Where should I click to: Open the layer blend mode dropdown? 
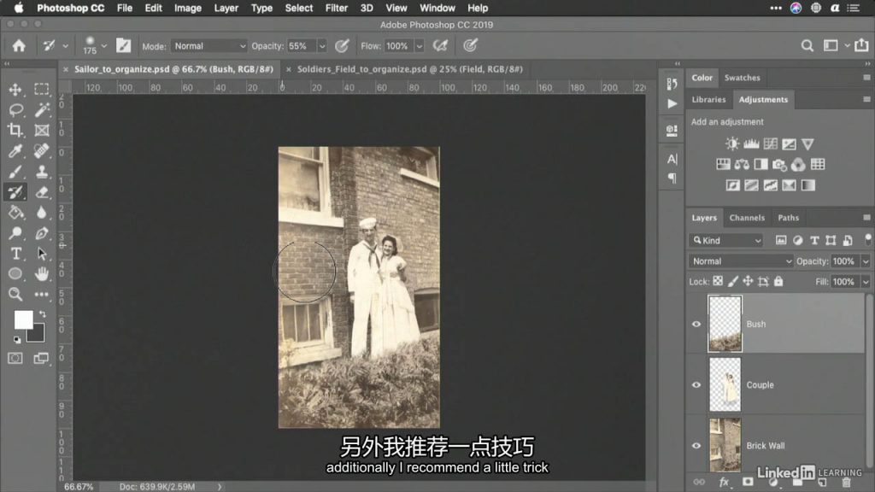741,261
